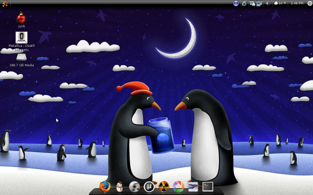This screenshot has width=313, height=195.
Task: Open the OpenOffice dock icon
Action: click(x=193, y=187)
